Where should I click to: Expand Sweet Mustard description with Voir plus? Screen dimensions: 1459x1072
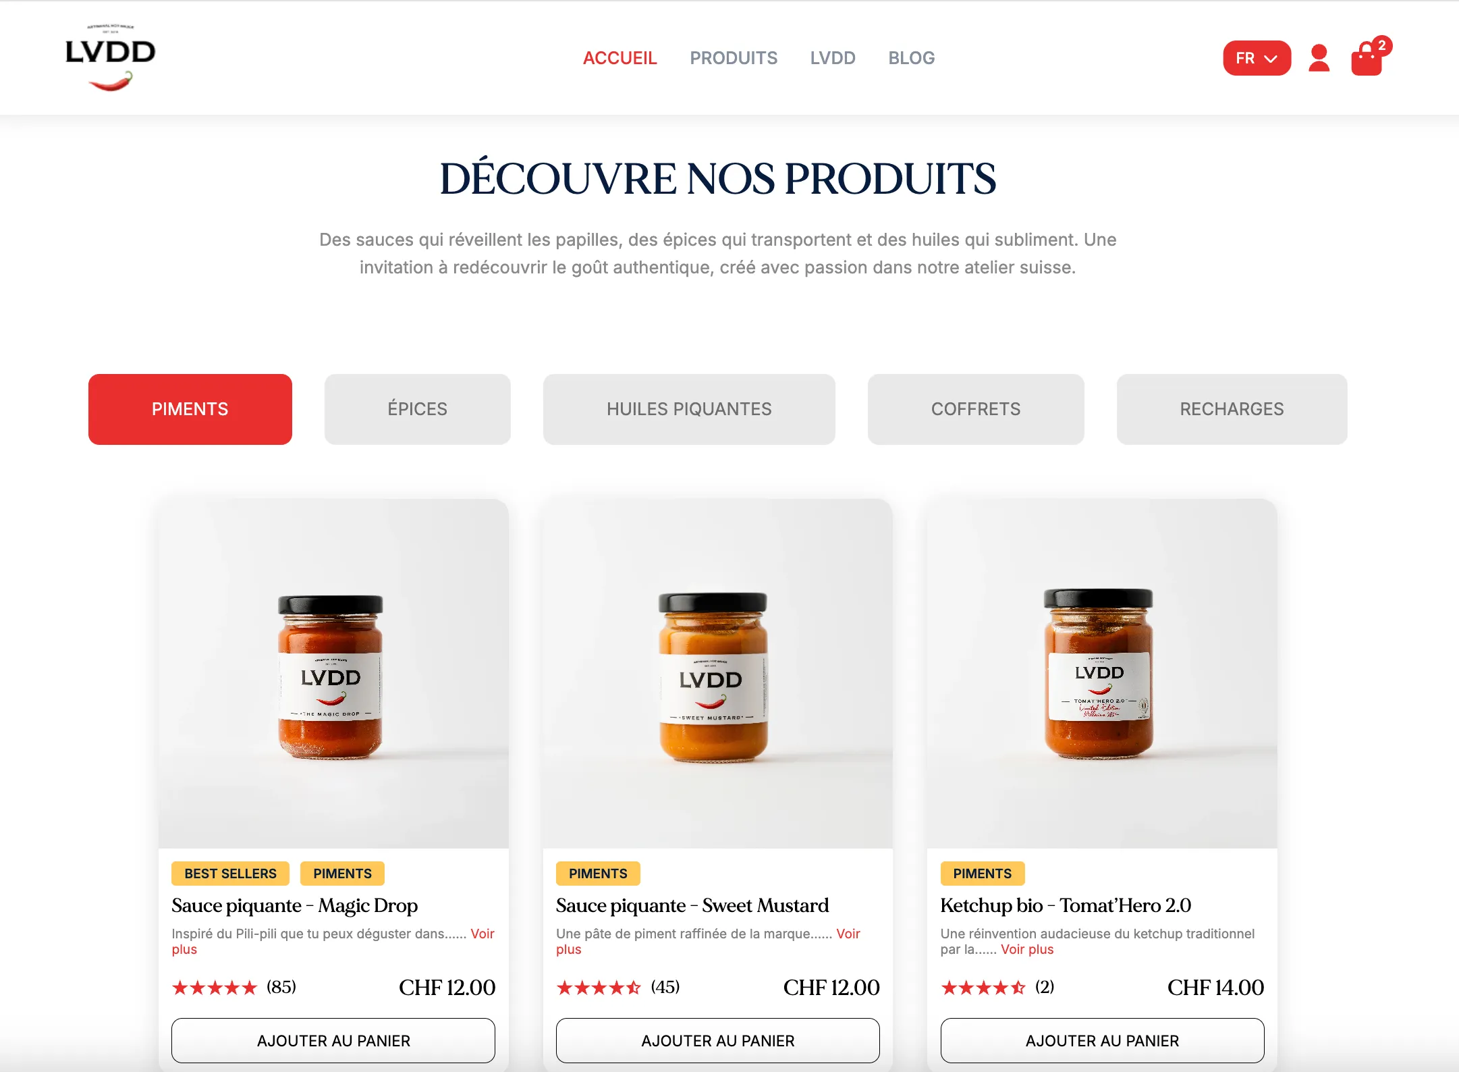pyautogui.click(x=848, y=934)
